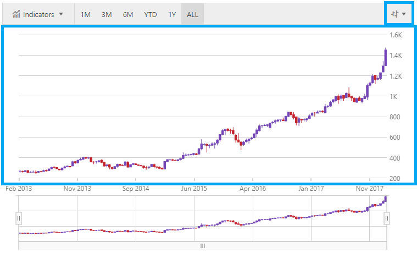Click the tallest candlestick near 1.4K
The image size is (417, 253).
pos(385,57)
